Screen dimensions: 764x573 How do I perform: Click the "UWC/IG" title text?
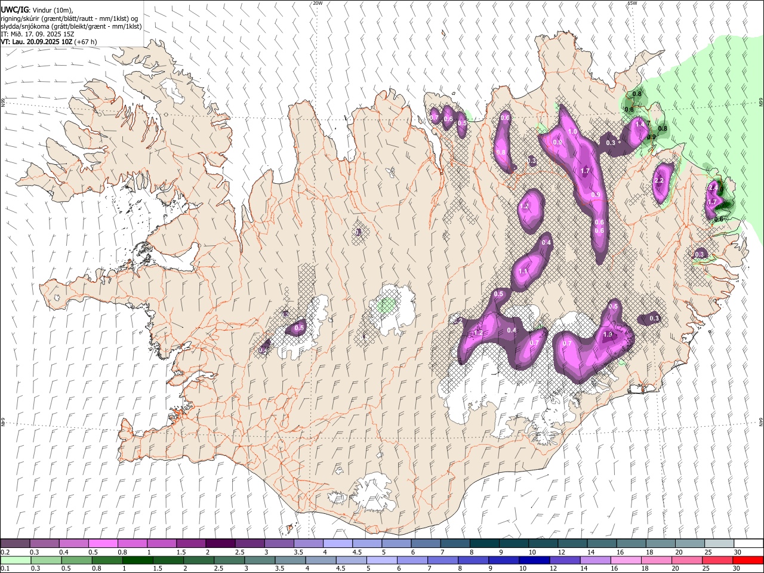[14, 10]
